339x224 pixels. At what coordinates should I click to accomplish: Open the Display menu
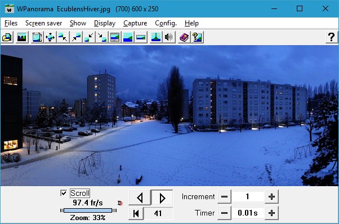click(x=105, y=23)
